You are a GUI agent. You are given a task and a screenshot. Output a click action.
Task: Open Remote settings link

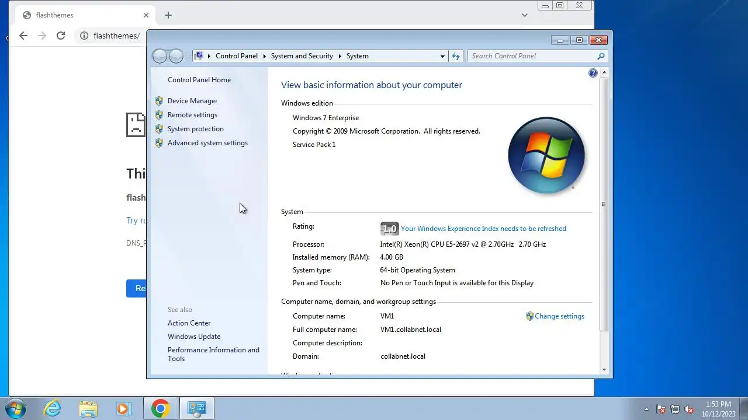pyautogui.click(x=192, y=115)
